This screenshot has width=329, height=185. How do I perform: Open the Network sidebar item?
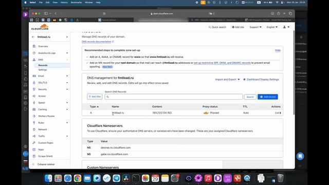[x=42, y=129]
